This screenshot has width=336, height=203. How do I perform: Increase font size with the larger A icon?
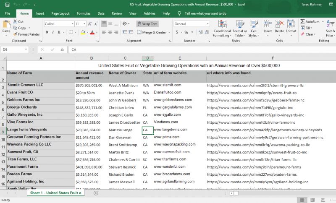[90, 24]
